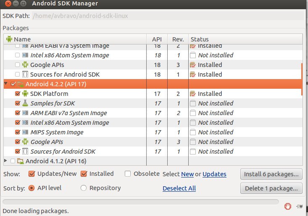Enable the Obsolete filter checkbox

click(x=128, y=174)
